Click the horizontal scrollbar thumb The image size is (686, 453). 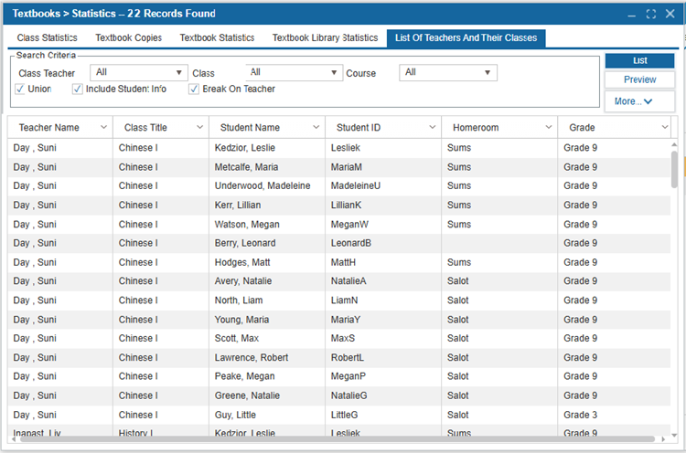(337, 439)
